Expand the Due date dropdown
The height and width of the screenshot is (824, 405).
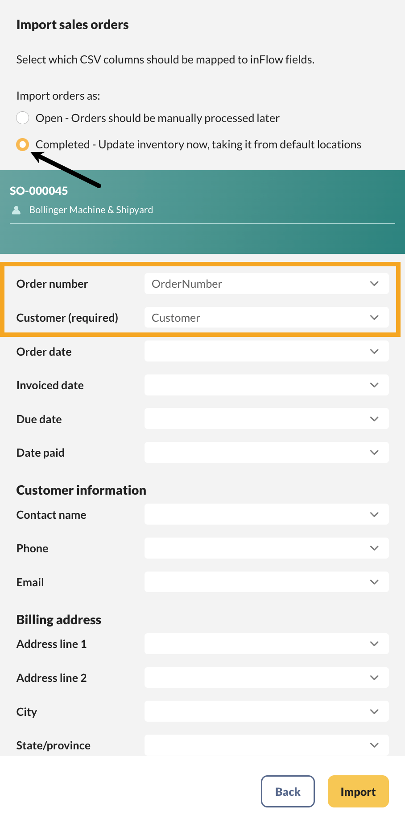266,419
